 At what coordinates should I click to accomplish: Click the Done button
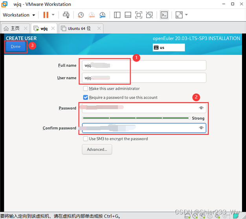coord(16,46)
